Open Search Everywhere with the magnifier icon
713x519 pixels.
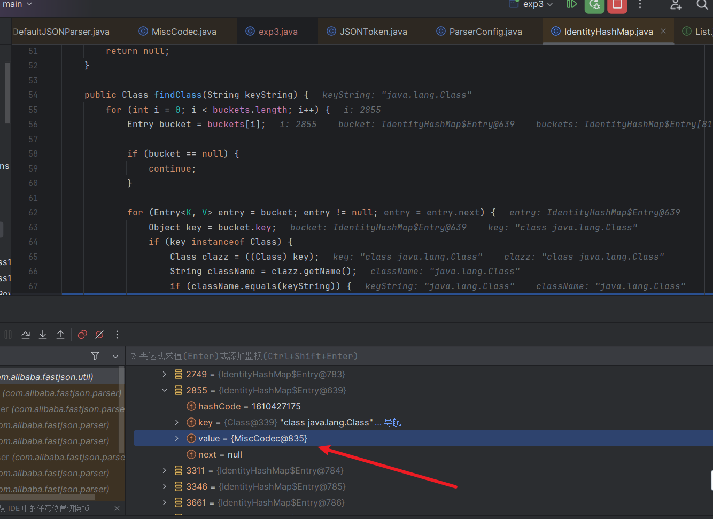702,4
